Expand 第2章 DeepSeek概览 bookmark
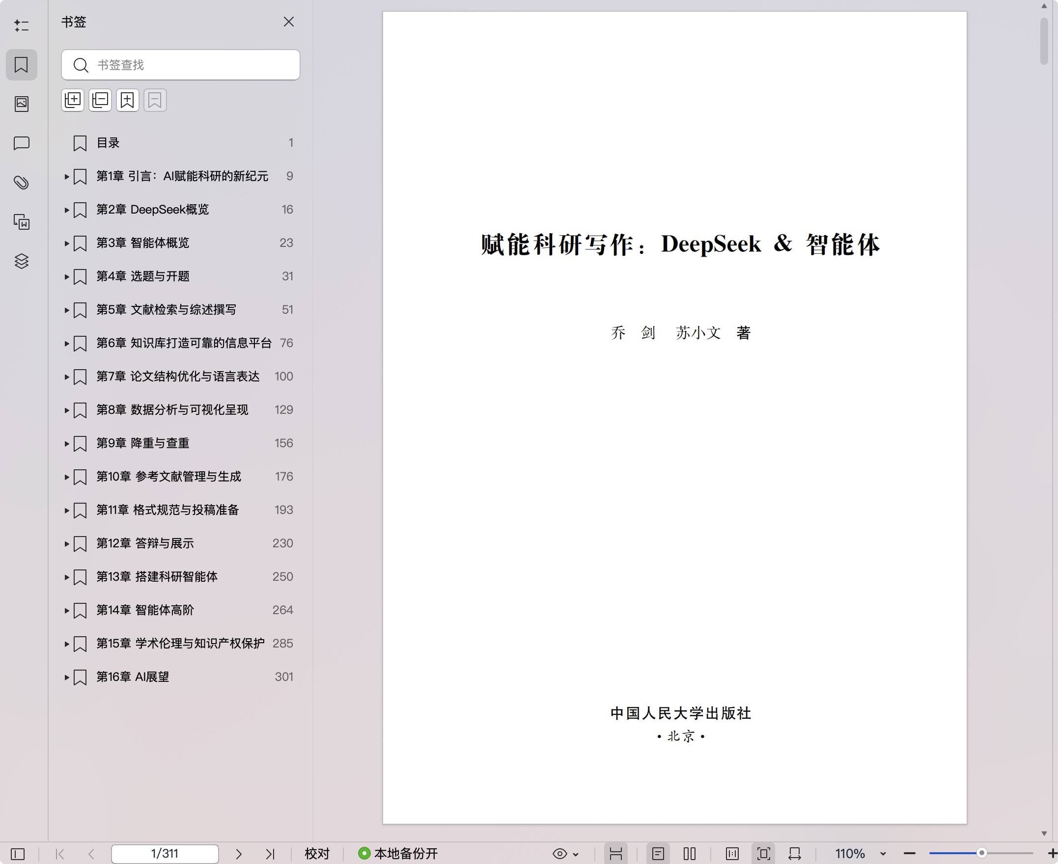Image resolution: width=1058 pixels, height=864 pixels. (66, 210)
